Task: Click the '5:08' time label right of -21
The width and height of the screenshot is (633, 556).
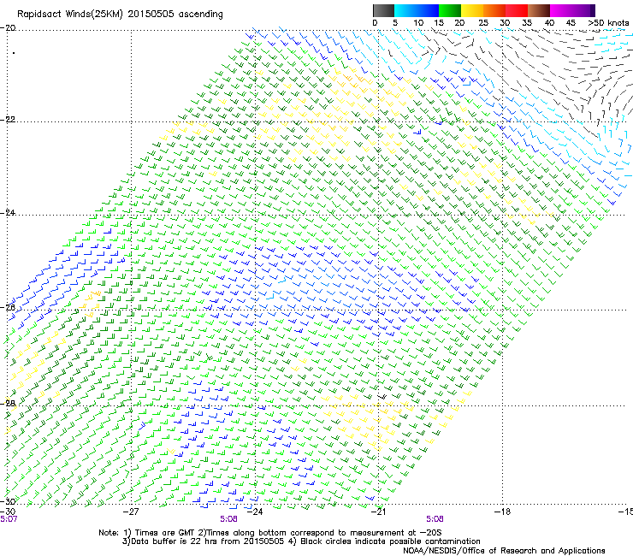Action: tap(435, 519)
